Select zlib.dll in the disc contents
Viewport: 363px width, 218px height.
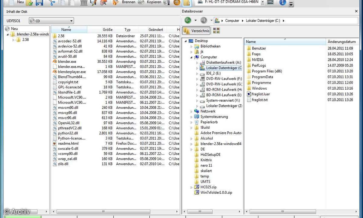[63, 164]
